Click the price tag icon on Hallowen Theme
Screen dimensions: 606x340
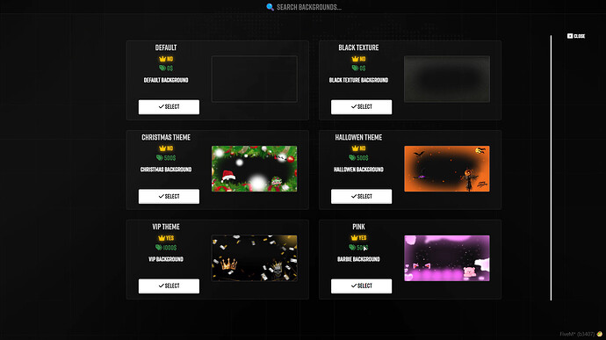pyautogui.click(x=351, y=158)
